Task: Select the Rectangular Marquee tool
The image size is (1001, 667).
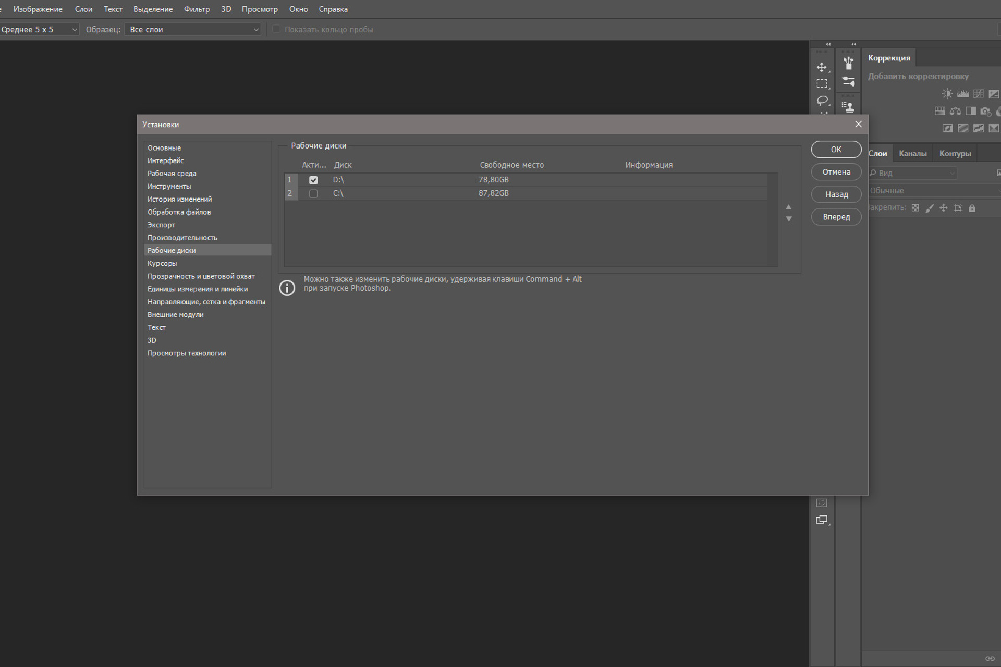Action: tap(822, 83)
